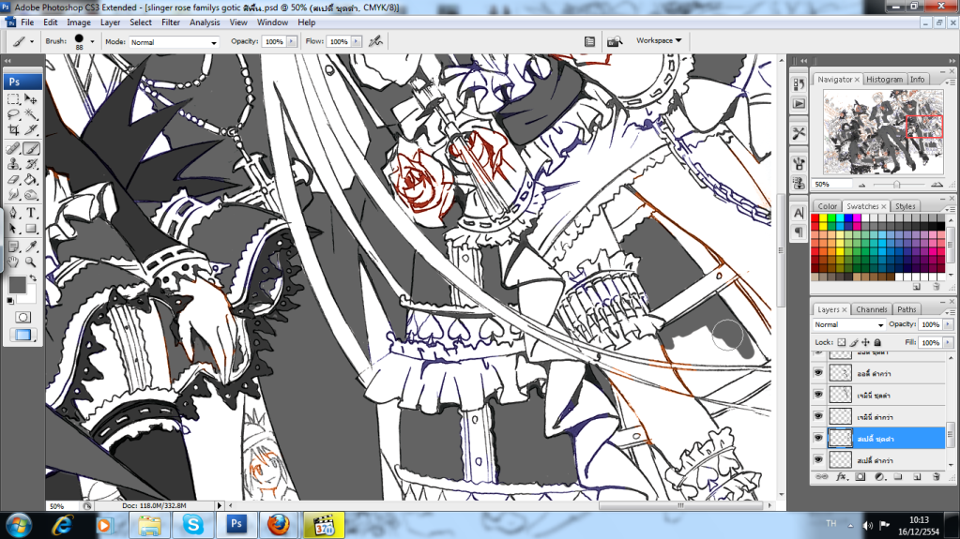Select the Magic Wand tool

click(x=31, y=114)
